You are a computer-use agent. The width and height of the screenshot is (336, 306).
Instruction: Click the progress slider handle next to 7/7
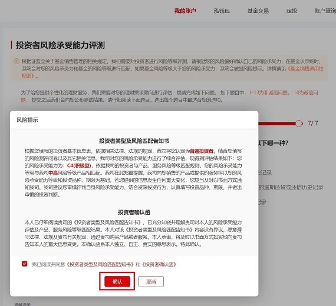pyautogui.click(x=298, y=124)
